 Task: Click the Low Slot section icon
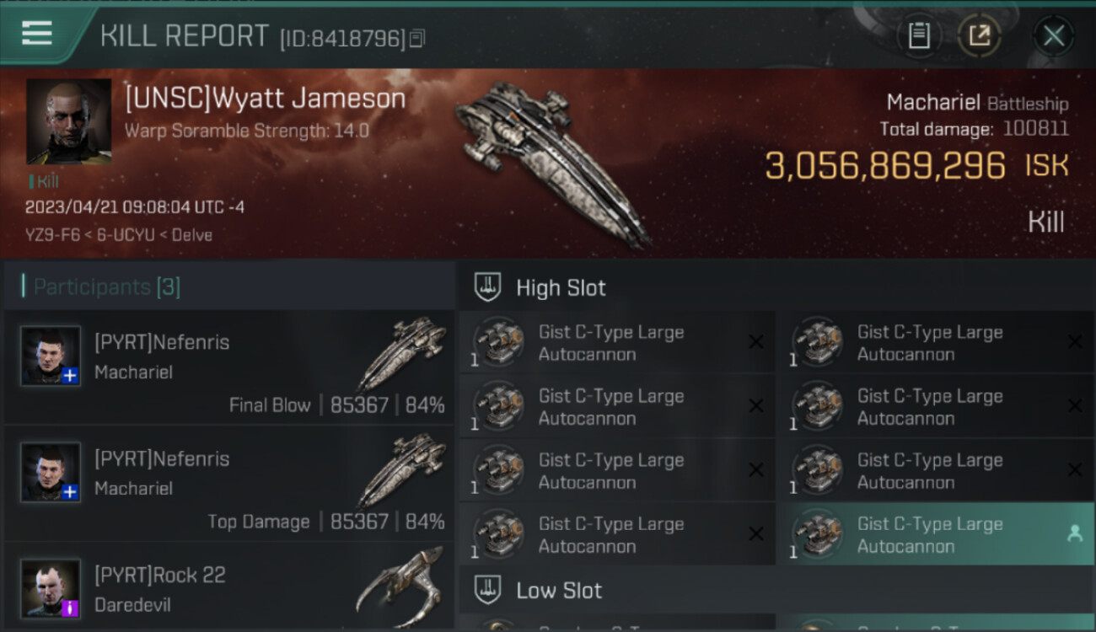coord(487,590)
